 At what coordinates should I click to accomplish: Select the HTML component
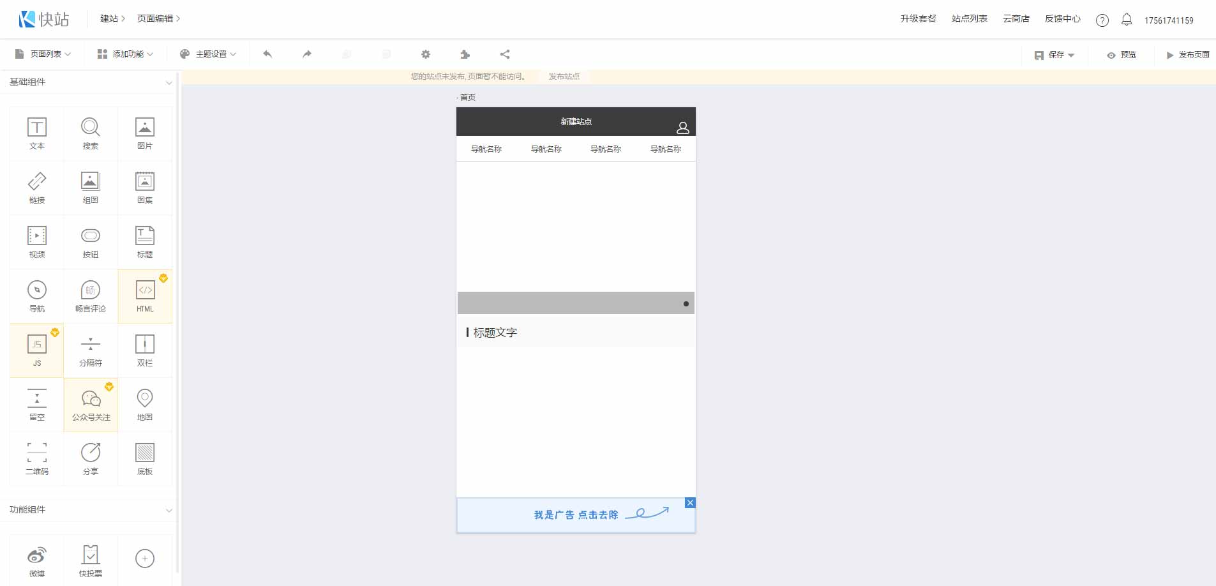(x=145, y=296)
